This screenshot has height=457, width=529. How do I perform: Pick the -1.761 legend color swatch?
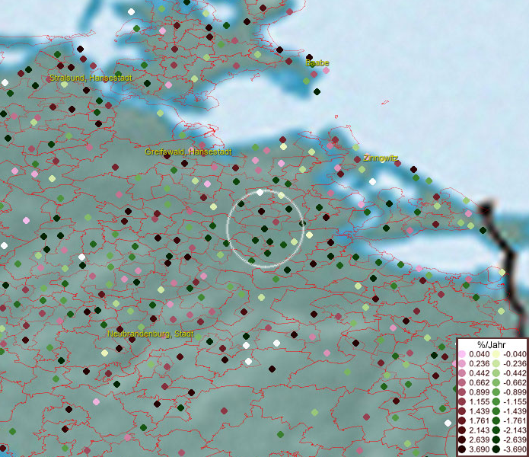pyautogui.click(x=496, y=421)
